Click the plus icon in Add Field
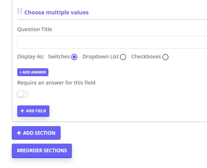 pos(22,111)
